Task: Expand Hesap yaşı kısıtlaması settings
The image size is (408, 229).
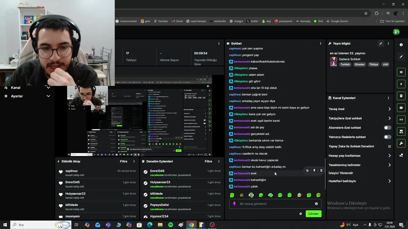Action: point(360,156)
